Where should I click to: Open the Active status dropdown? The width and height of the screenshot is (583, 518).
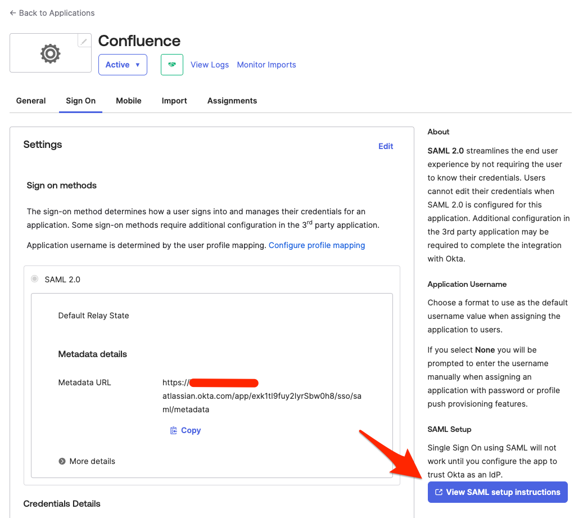123,65
